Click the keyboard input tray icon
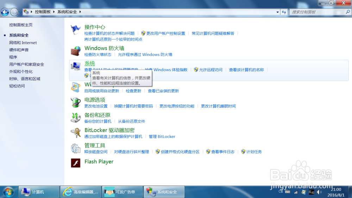The image size is (352, 198). pos(288,192)
